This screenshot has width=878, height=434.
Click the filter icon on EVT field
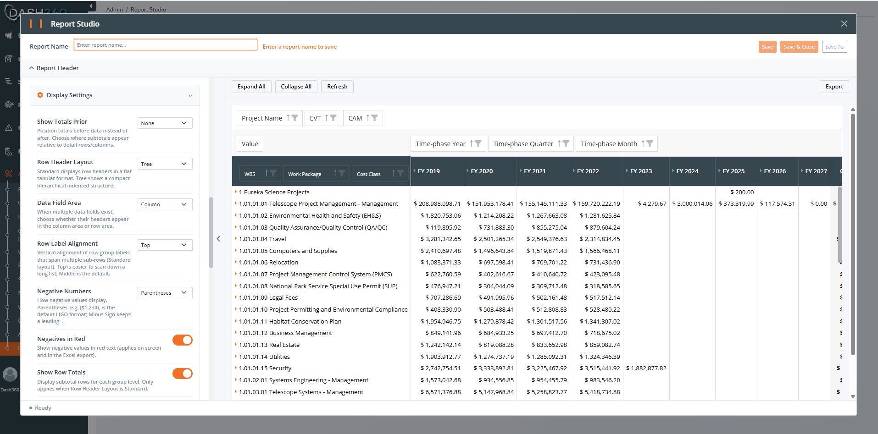(x=333, y=118)
